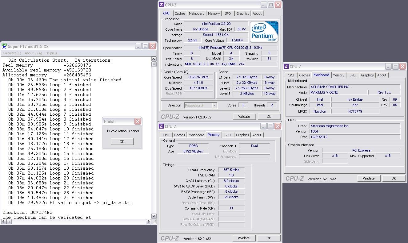The height and width of the screenshot is (243, 408).
Task: Click the Checksum: BC72F4E2 line
Action: coord(27,212)
